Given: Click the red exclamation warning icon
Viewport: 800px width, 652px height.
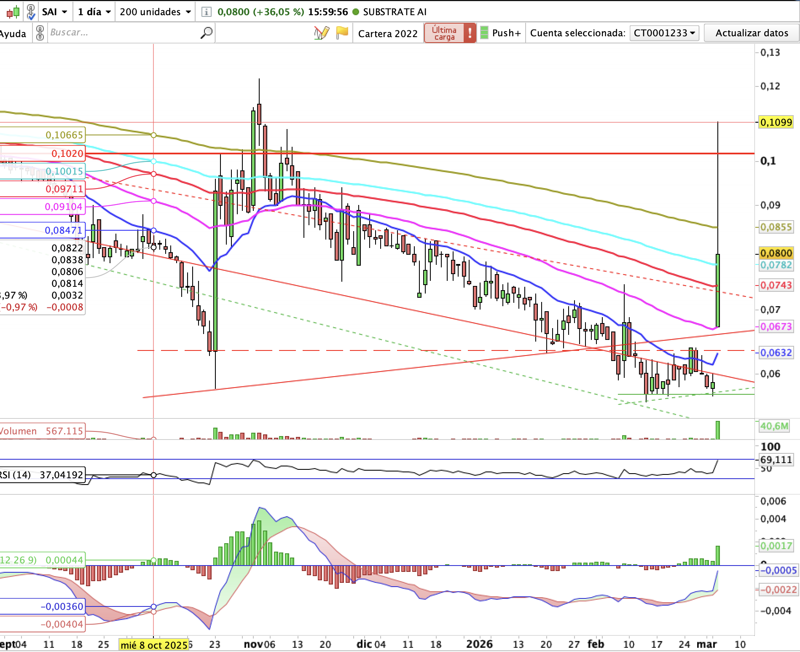Looking at the screenshot, I should (470, 33).
